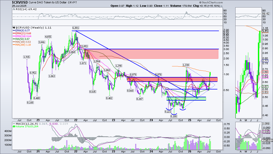Click the upper red resistance zone near 3.00
Viewport: 273px width, 154px height.
(151, 54)
